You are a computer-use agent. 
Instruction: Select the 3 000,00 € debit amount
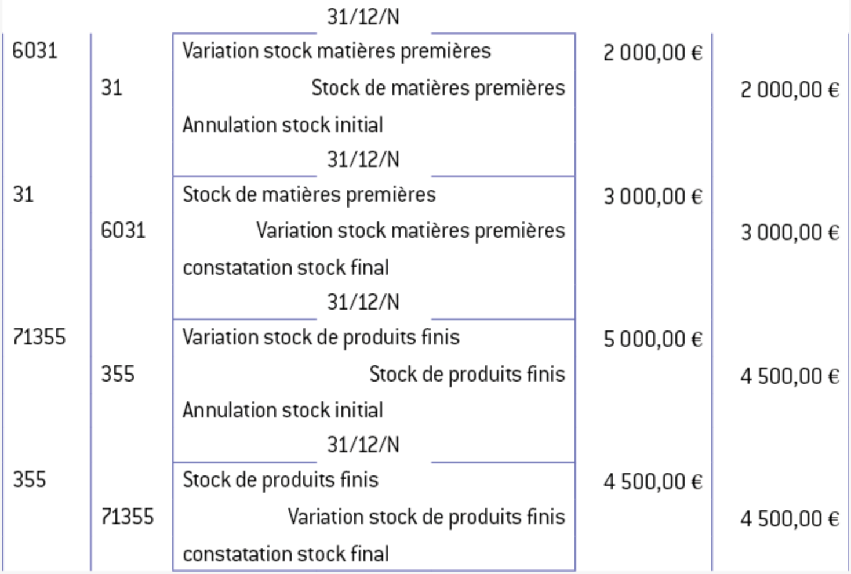(653, 197)
